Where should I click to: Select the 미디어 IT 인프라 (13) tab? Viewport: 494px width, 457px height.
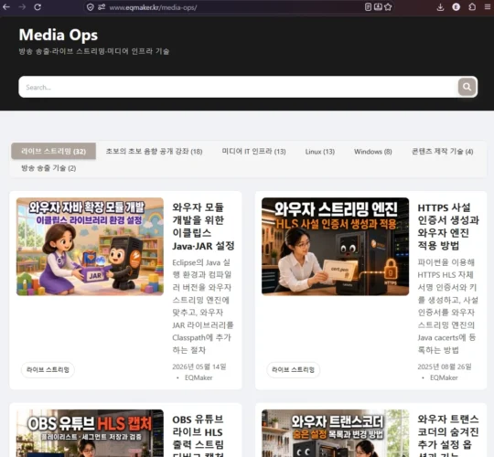pyautogui.click(x=253, y=152)
